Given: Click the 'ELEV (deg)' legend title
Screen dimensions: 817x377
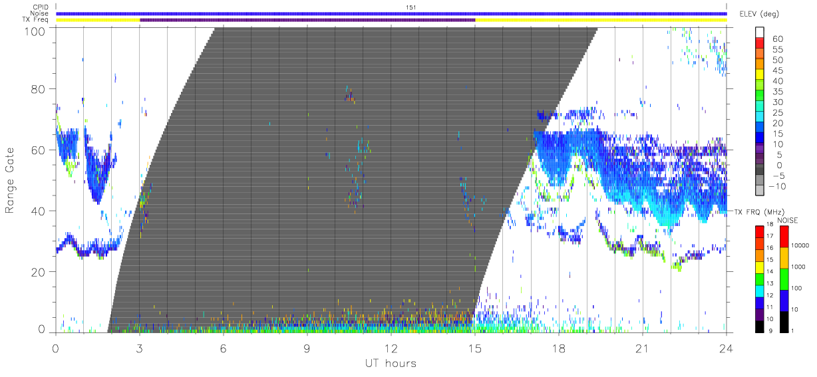Looking at the screenshot, I should (x=760, y=14).
